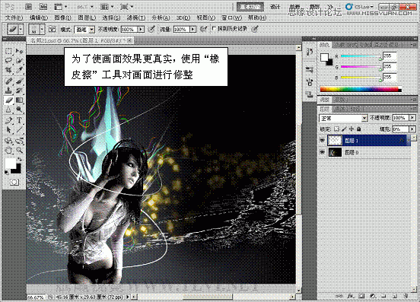This screenshot has height=302, width=420.
Task: Toggle lock all padlock in Layers
Action: click(358, 129)
